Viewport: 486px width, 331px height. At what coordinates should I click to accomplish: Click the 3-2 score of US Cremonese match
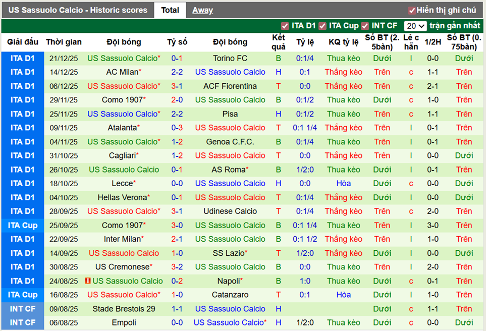pos(177,267)
